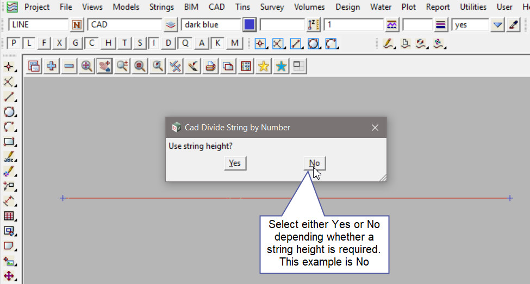
Task: Open the Design menu
Action: click(x=347, y=7)
